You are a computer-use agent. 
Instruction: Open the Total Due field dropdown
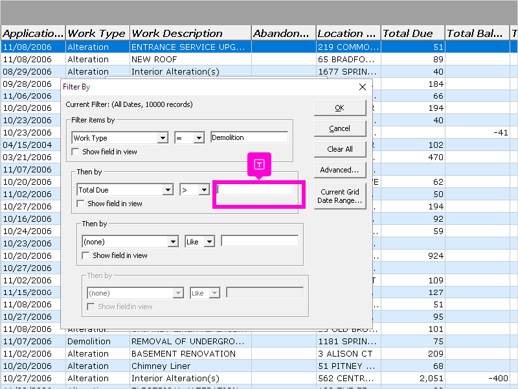(168, 189)
